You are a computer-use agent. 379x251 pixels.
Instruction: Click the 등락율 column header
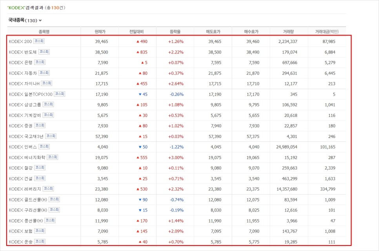click(x=175, y=32)
